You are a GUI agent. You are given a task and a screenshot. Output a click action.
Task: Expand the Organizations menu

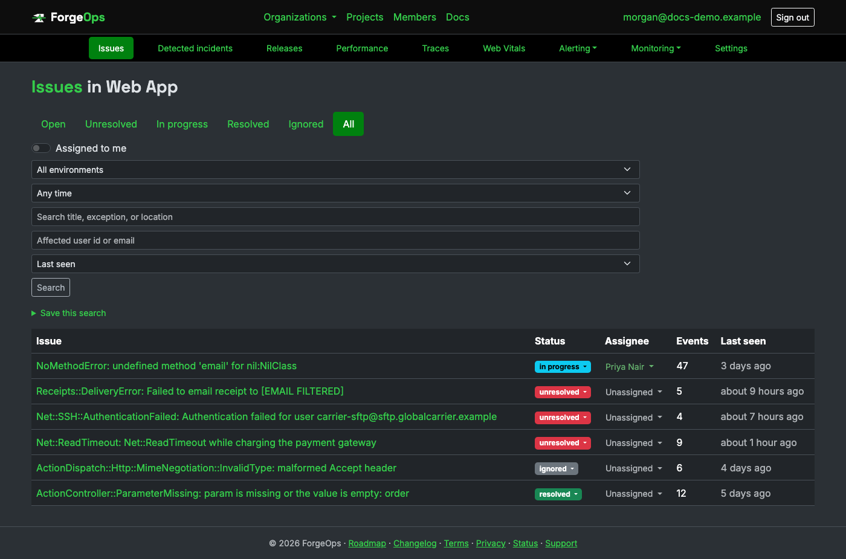(x=300, y=17)
